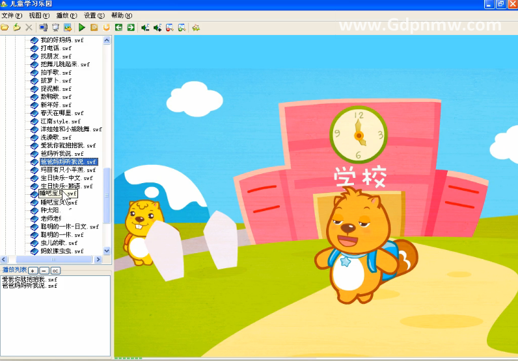
Task: Click the 播放列表 panel label
Action: (x=14, y=270)
